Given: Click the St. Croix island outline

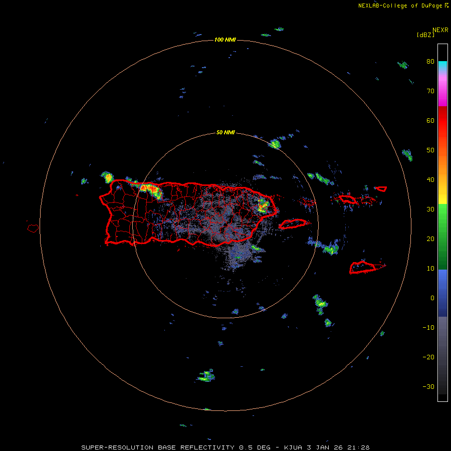Looking at the screenshot, I should click(x=363, y=267).
